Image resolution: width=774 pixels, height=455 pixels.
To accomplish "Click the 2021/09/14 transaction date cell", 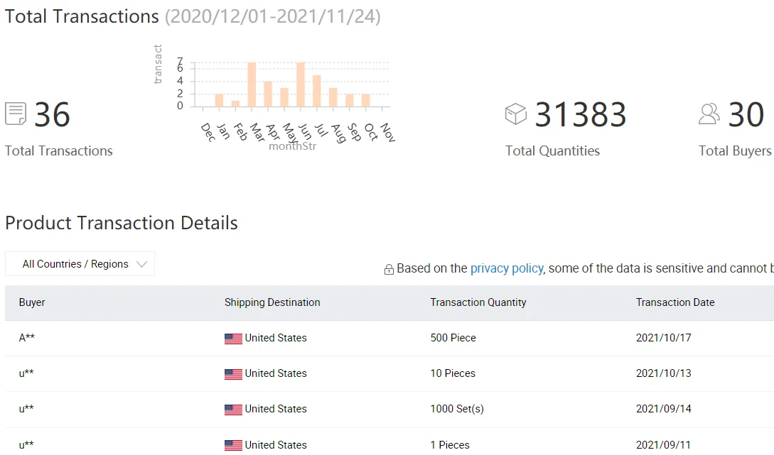I will click(x=664, y=409).
